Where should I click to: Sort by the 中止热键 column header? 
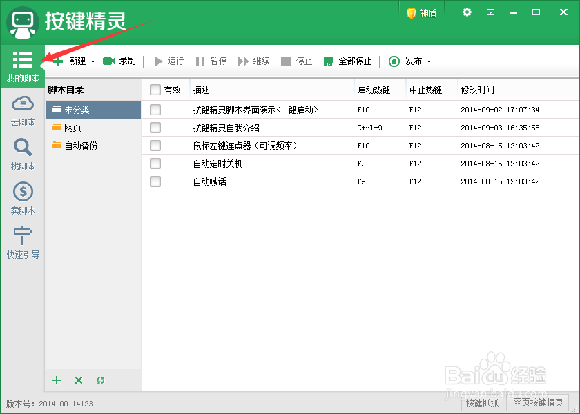432,90
